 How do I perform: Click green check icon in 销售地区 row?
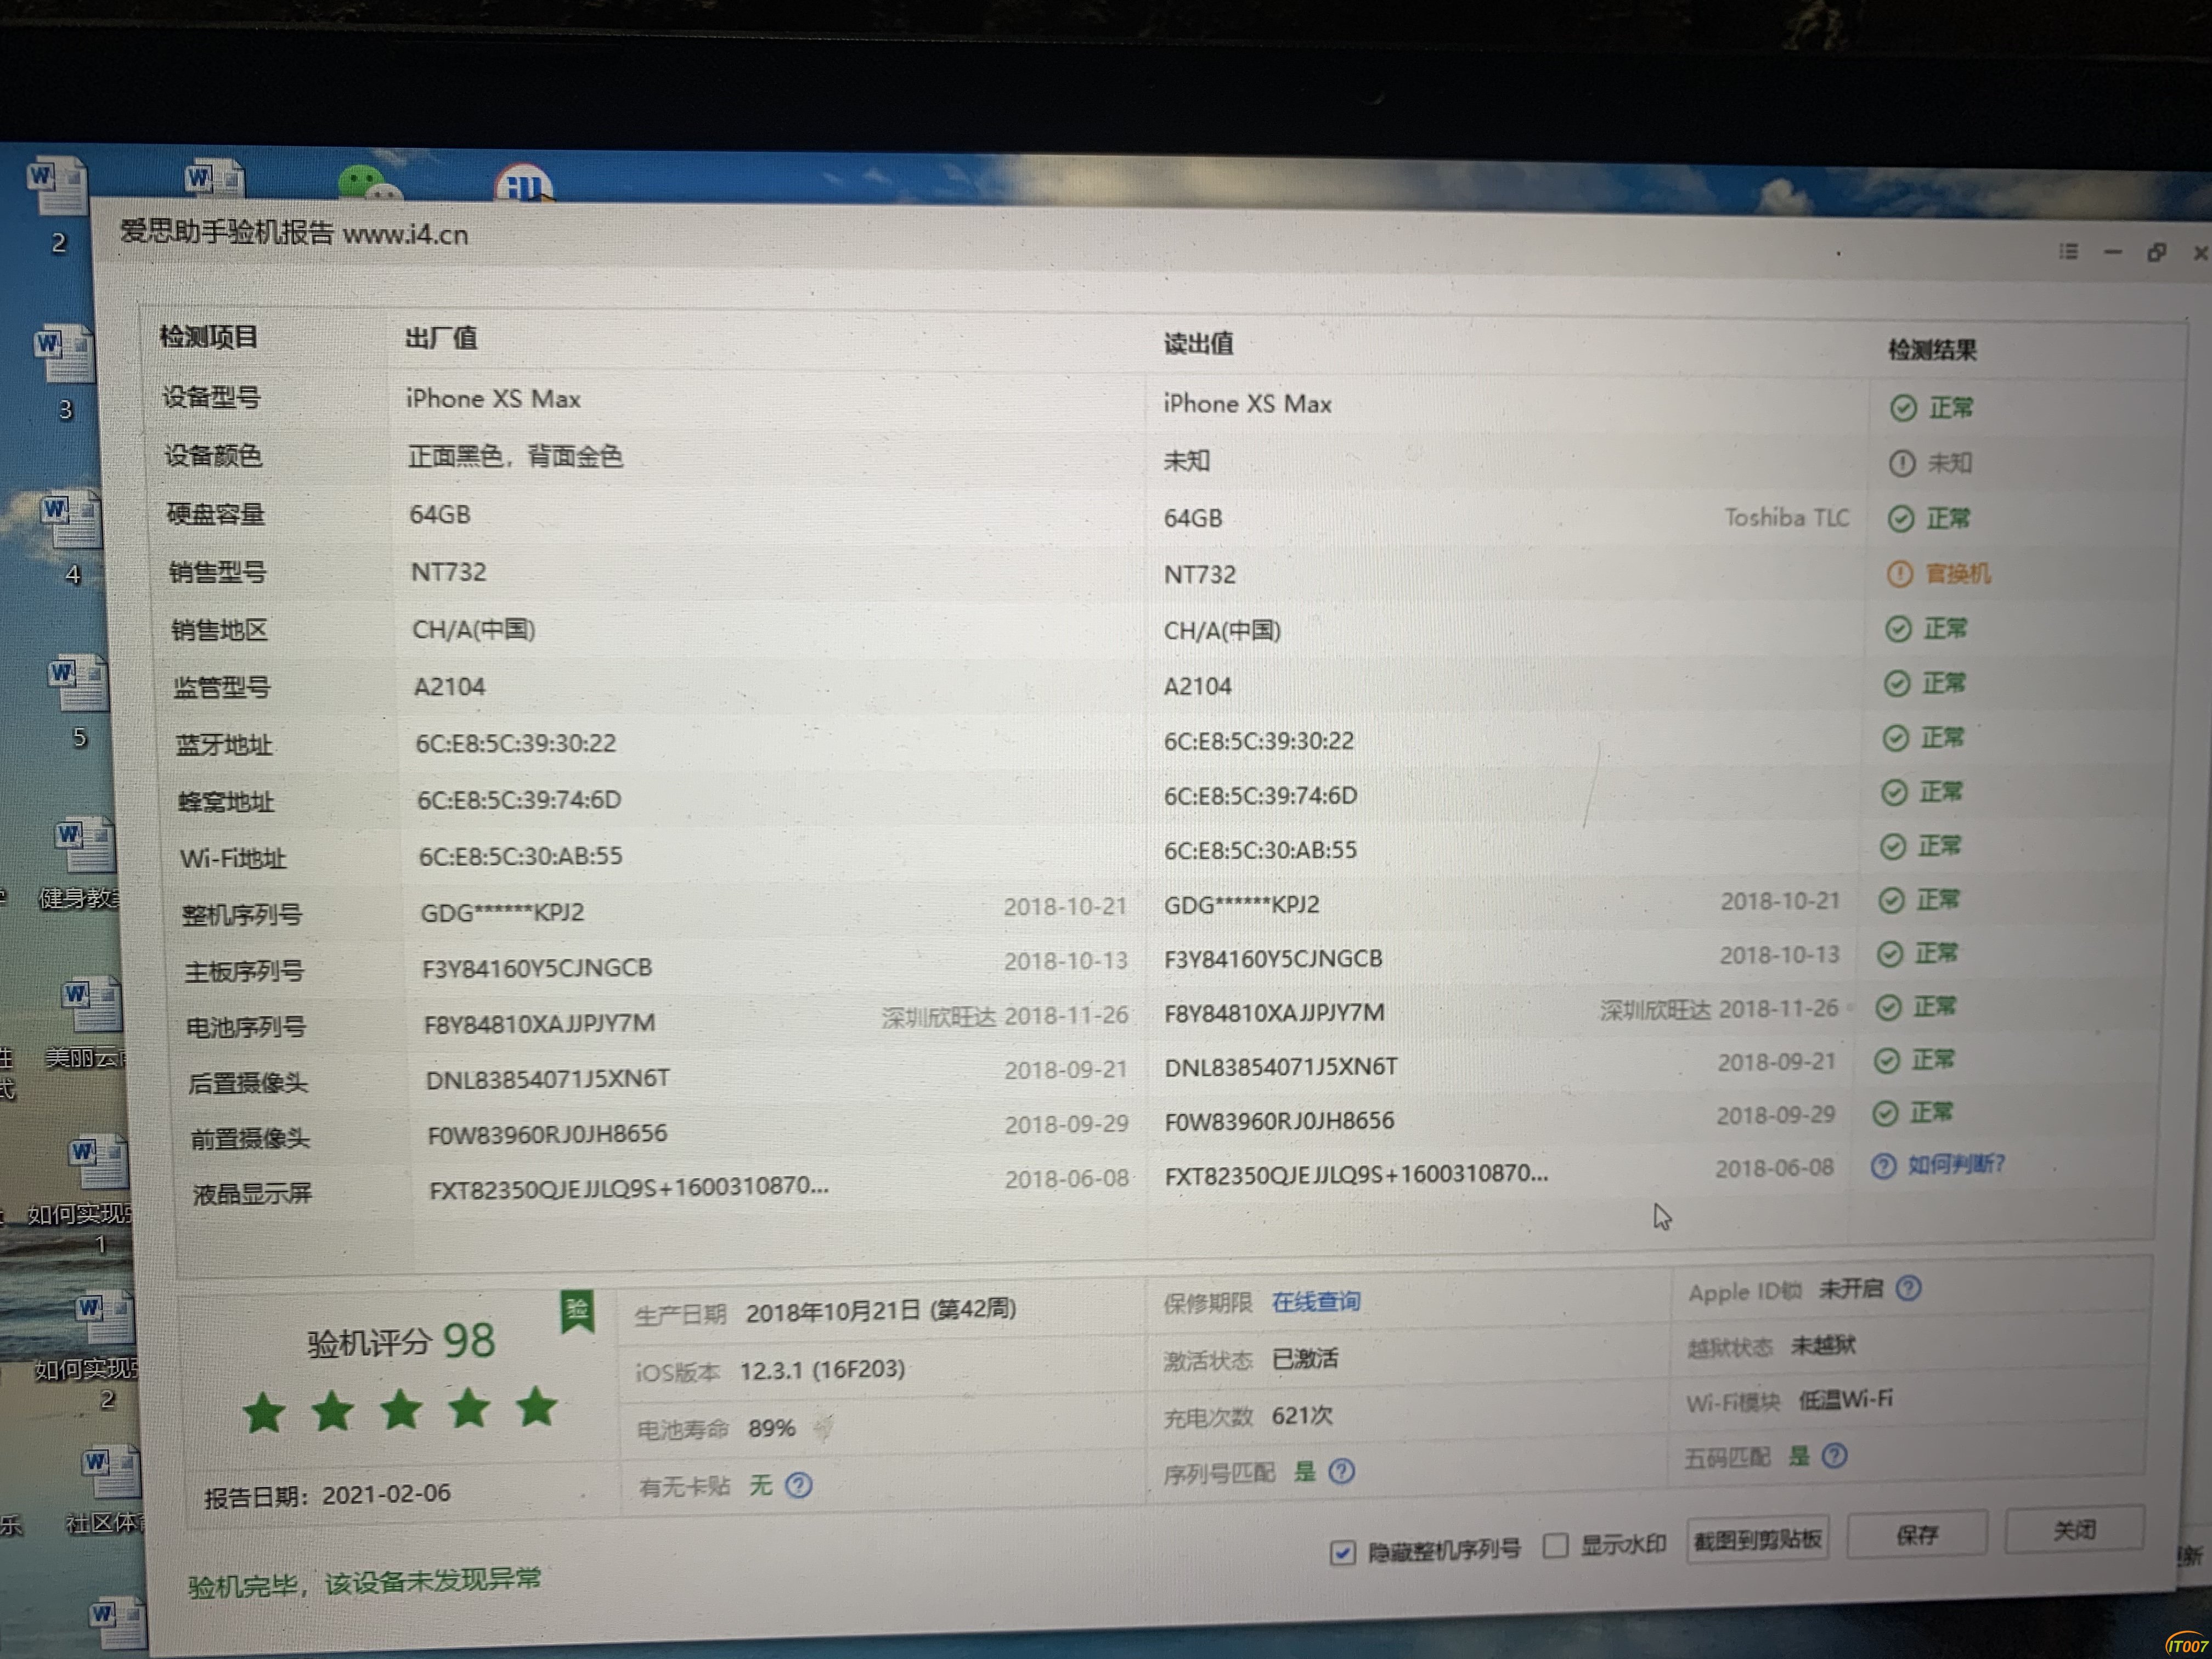point(1898,629)
